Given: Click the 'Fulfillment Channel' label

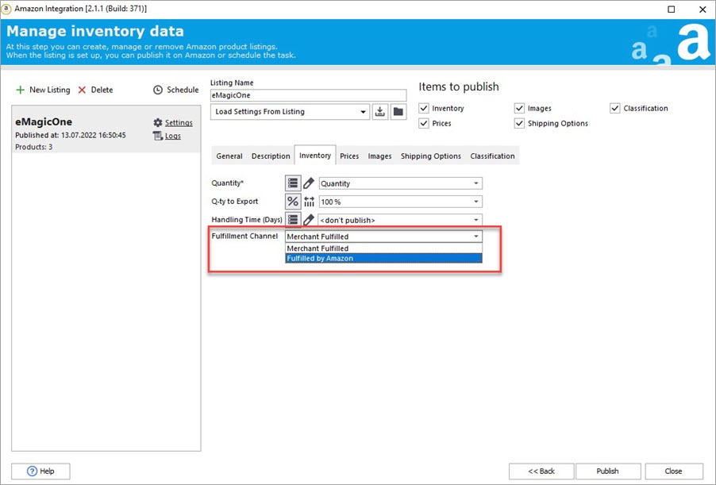Looking at the screenshot, I should point(244,236).
